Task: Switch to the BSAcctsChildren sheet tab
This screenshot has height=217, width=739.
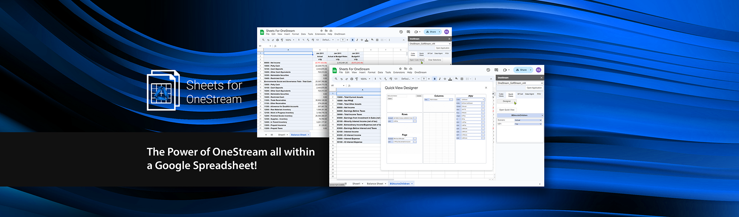Action: (x=399, y=183)
